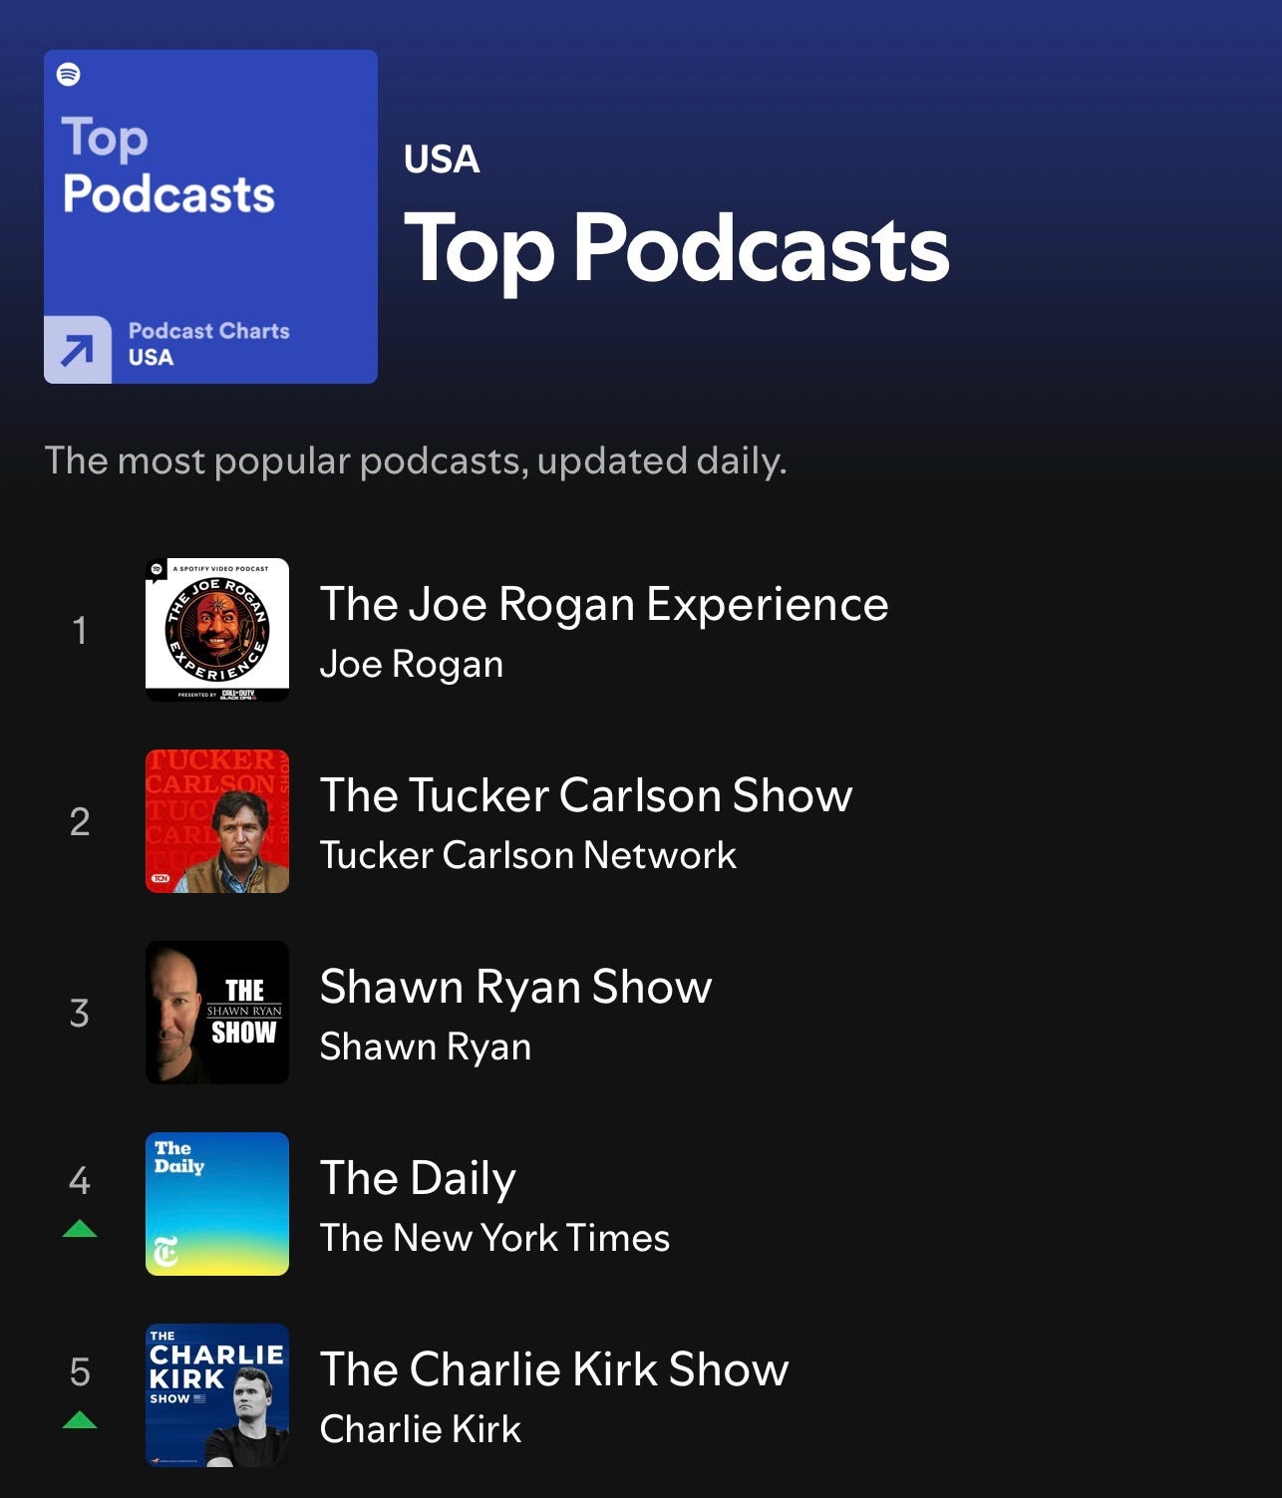Click the Charlie Kirk publisher name
This screenshot has width=1282, height=1498.
coord(421,1429)
